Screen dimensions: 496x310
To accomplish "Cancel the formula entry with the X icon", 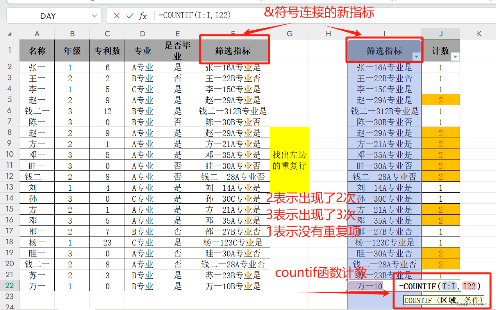I will (116, 16).
